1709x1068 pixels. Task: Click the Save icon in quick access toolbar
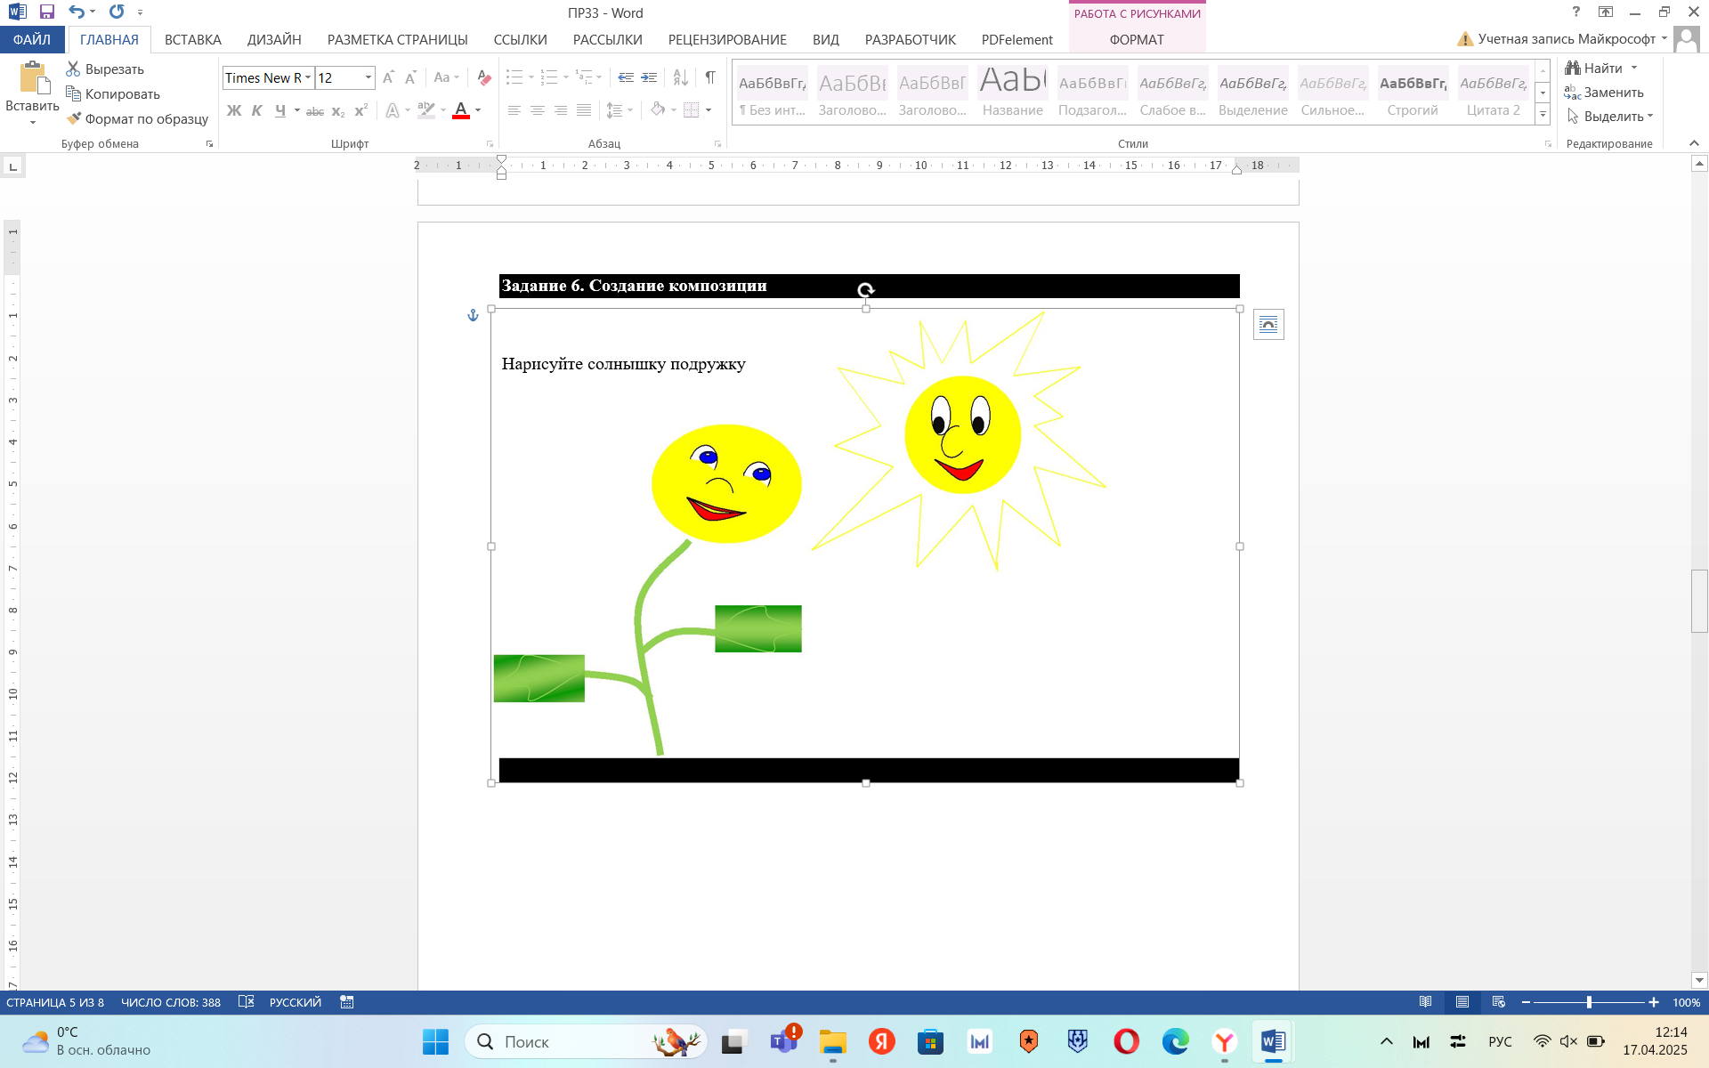click(x=47, y=12)
